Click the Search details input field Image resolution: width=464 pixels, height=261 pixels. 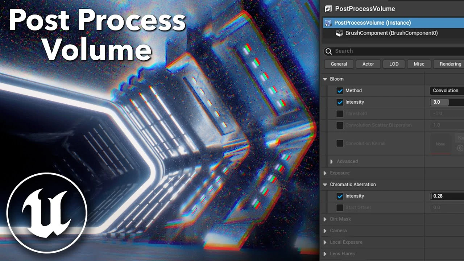(394, 51)
